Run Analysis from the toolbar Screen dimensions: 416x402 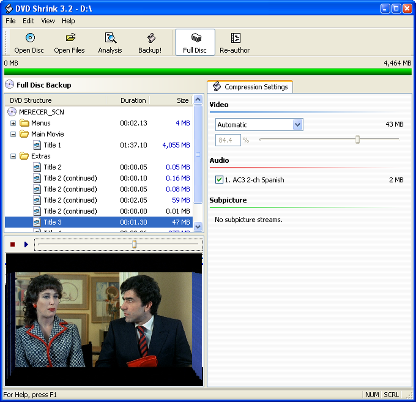pos(110,42)
